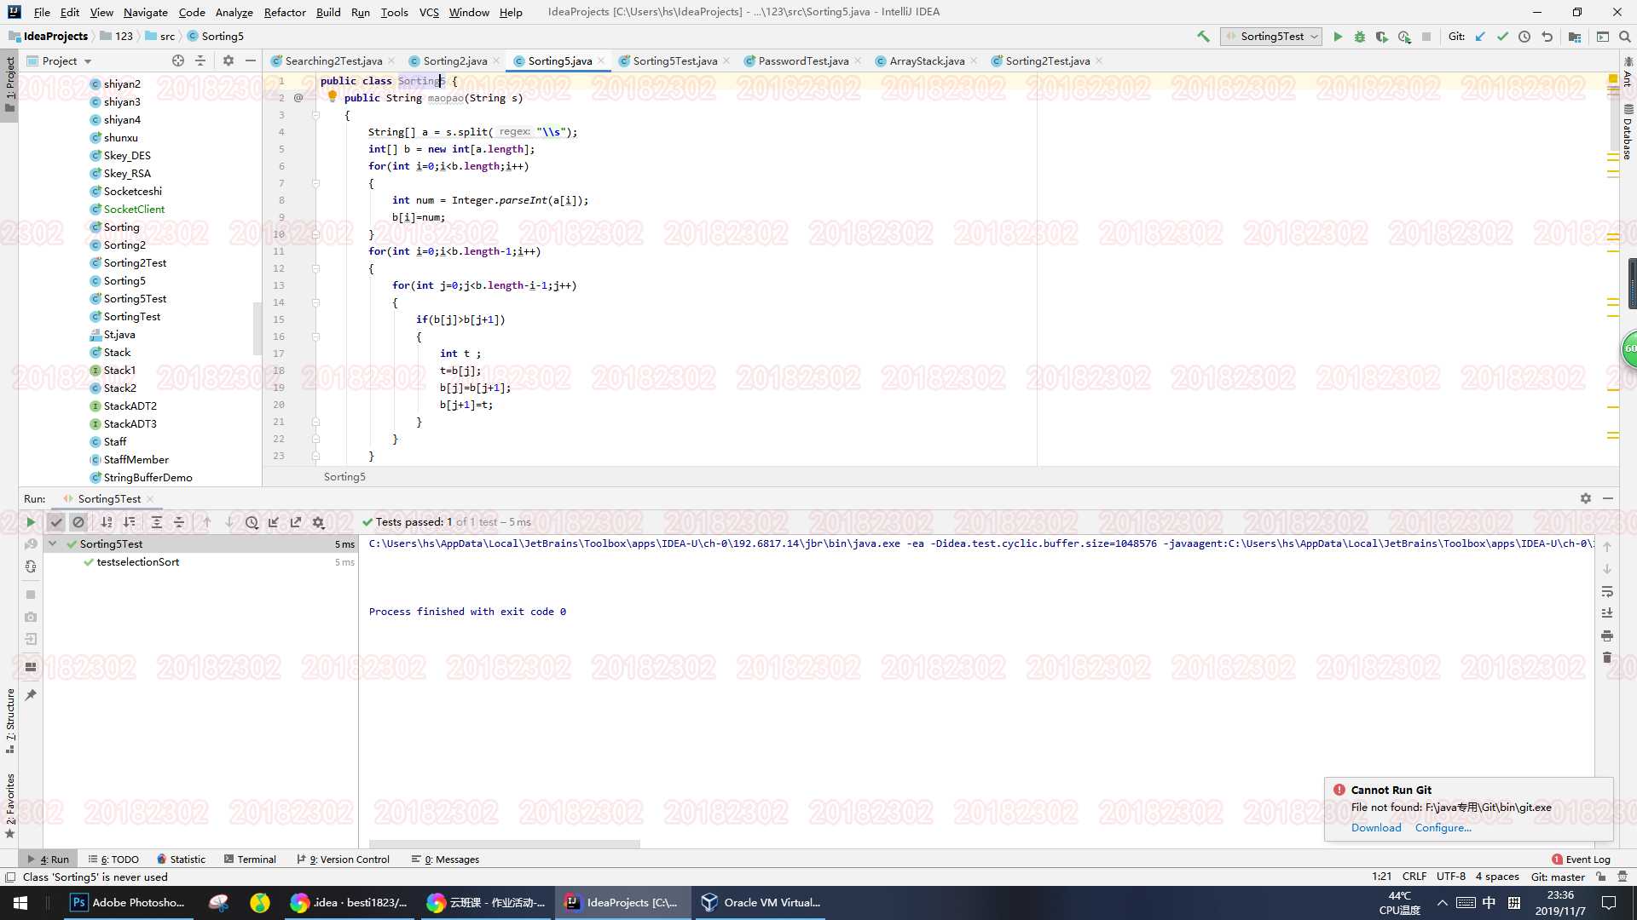The image size is (1637, 920).
Task: Toggle soft-wrap in console output
Action: tap(1607, 591)
